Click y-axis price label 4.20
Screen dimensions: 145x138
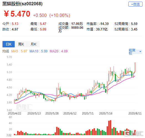[9, 95]
